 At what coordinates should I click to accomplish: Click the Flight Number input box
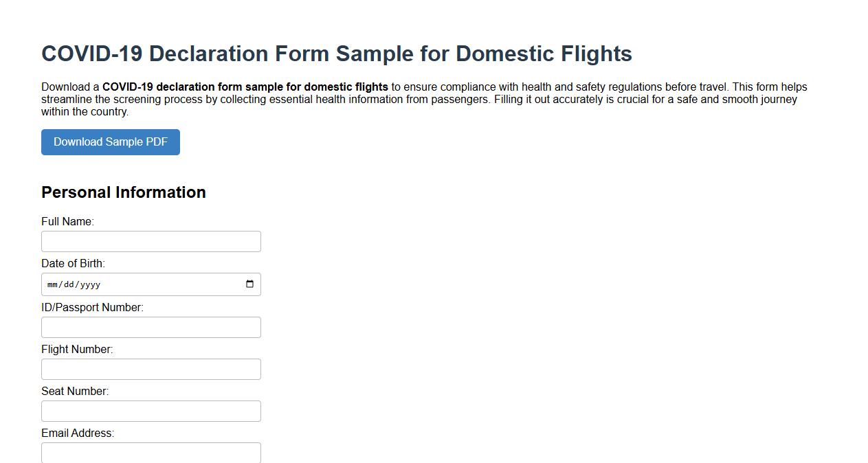(x=151, y=369)
